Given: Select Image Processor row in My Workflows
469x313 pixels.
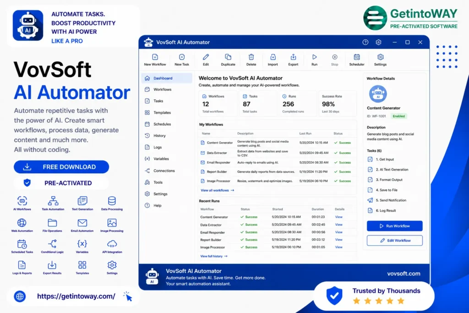Looking at the screenshot, I should [277, 181].
